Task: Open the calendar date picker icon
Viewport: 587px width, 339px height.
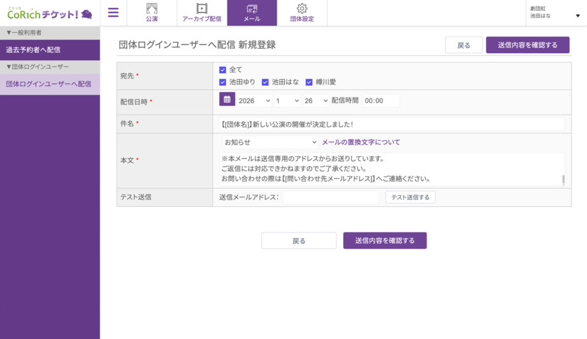Action: 227,100
